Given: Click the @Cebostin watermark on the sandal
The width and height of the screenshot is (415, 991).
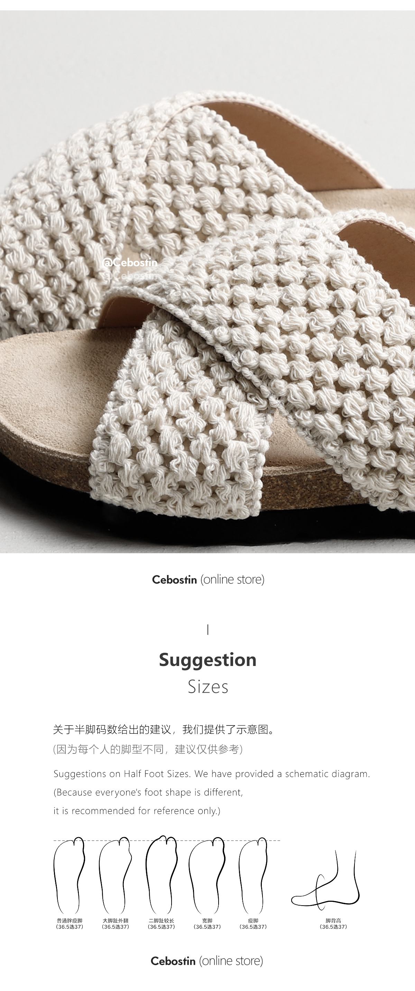Looking at the screenshot, I should click(x=130, y=263).
